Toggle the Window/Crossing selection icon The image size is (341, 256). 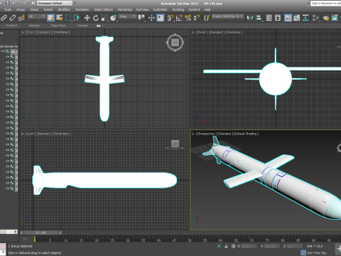click(77, 18)
